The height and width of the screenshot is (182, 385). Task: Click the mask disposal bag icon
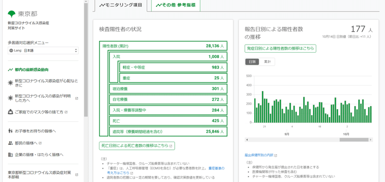point(10,112)
